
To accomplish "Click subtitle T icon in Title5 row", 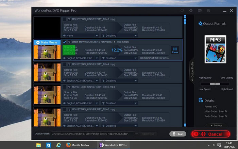I will 103,104.
